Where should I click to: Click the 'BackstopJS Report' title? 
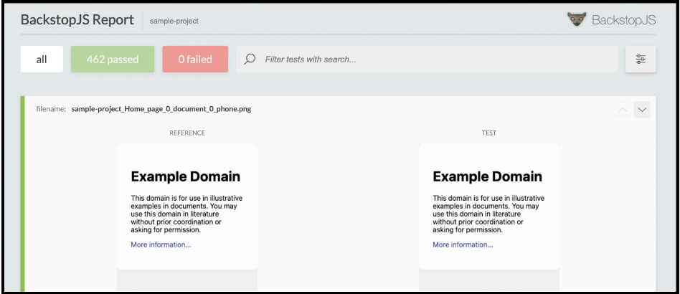tap(77, 20)
